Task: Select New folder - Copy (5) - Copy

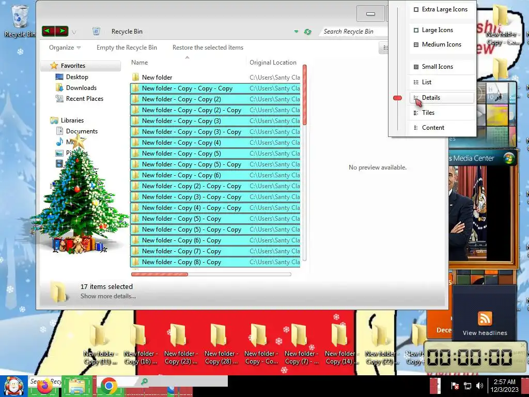Action: click(x=215, y=219)
